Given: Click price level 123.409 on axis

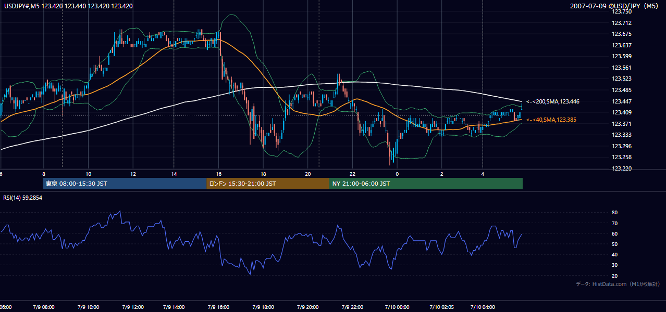Looking at the screenshot, I should click(x=621, y=112).
